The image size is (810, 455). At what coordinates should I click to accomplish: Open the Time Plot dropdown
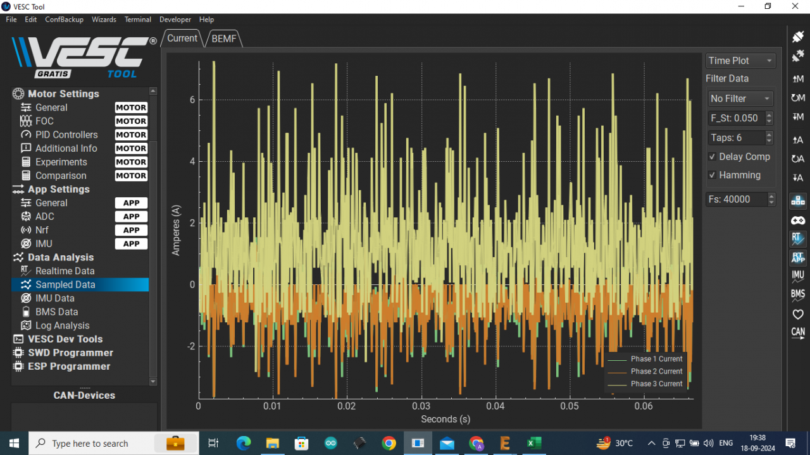(x=740, y=61)
